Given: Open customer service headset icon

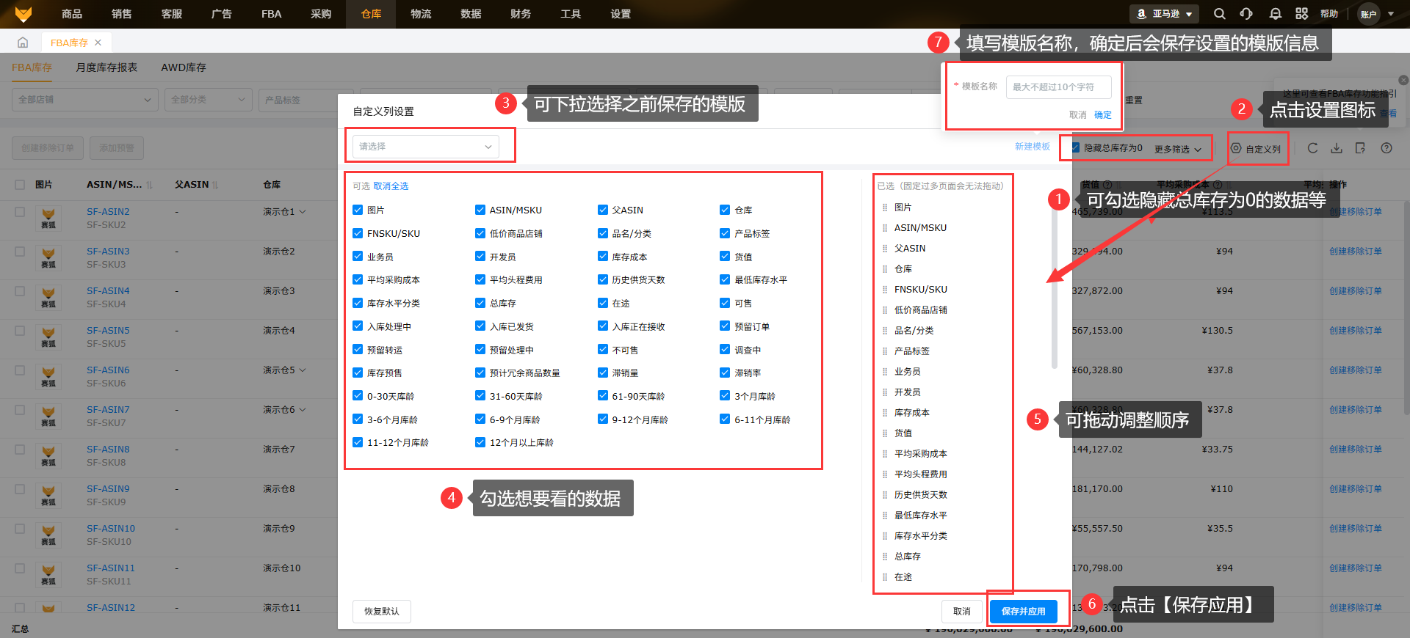Looking at the screenshot, I should click(1246, 14).
